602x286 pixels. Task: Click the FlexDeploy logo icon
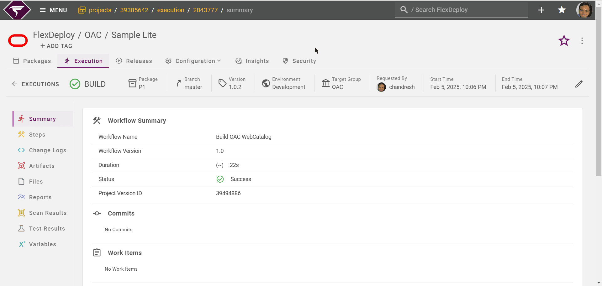click(17, 10)
